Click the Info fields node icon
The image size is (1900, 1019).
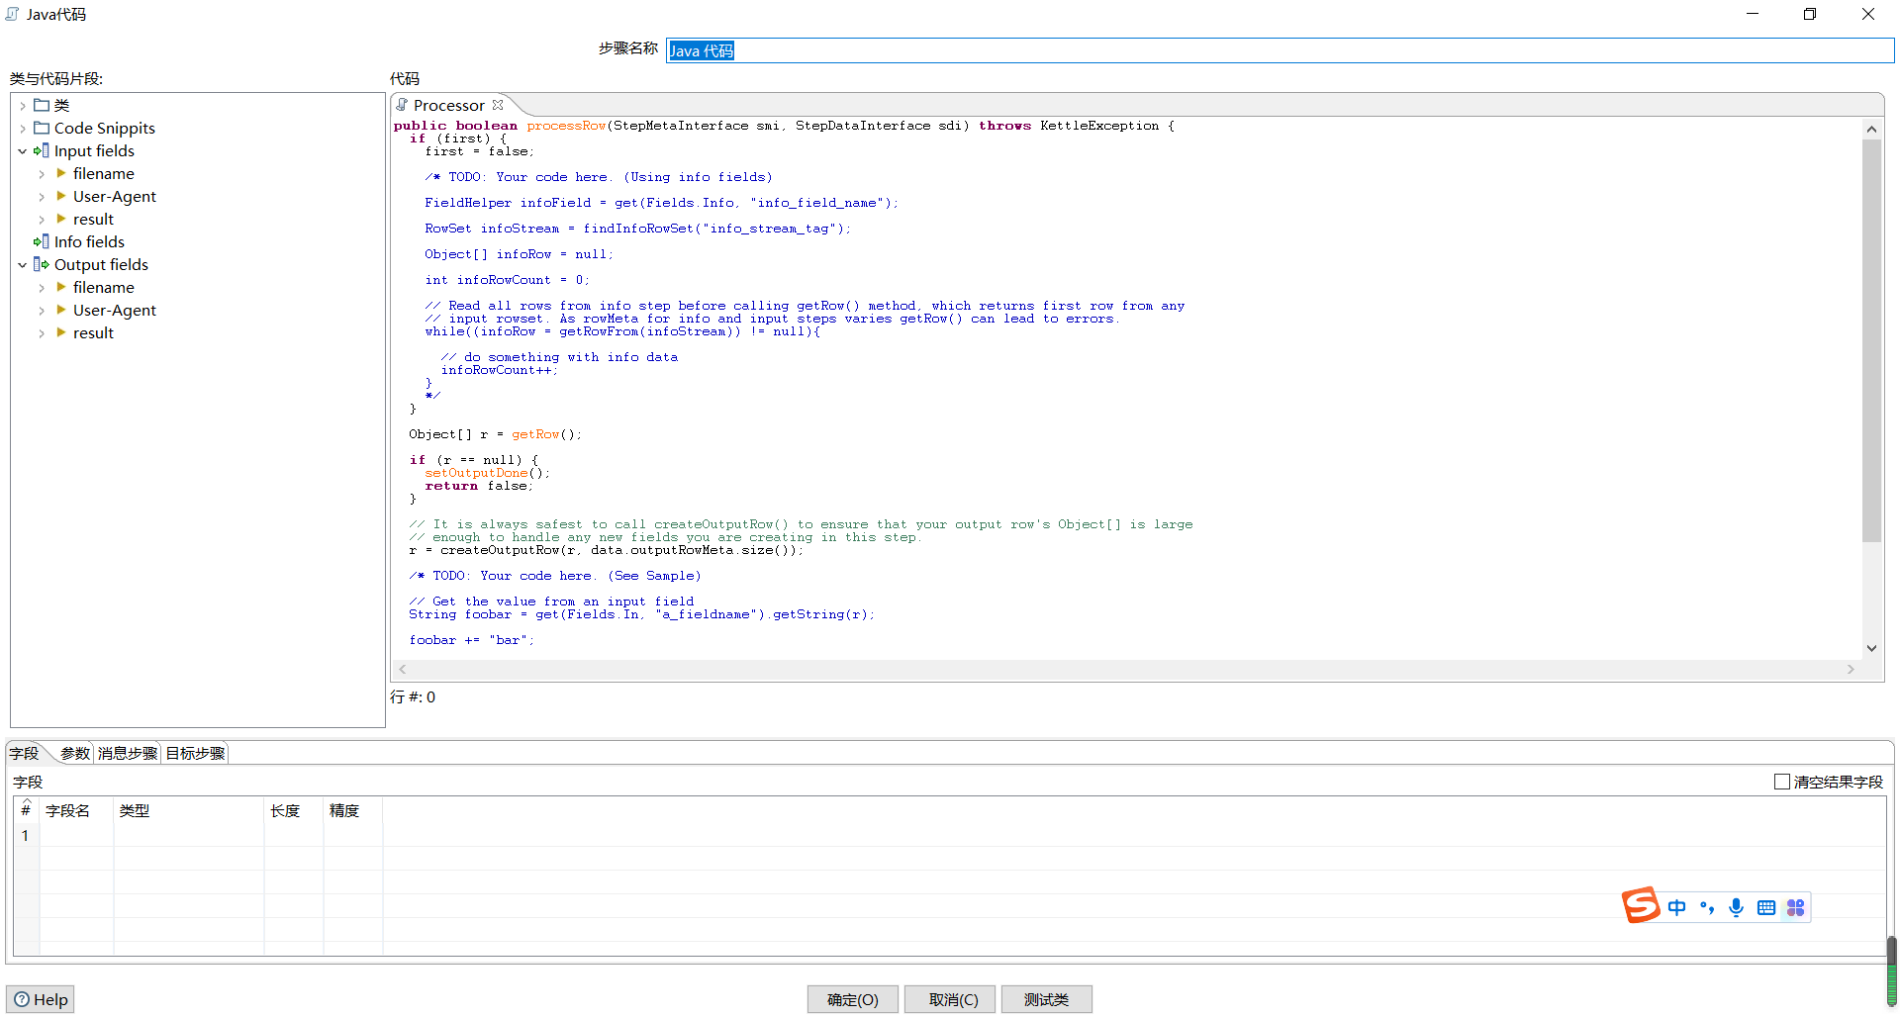(x=42, y=241)
